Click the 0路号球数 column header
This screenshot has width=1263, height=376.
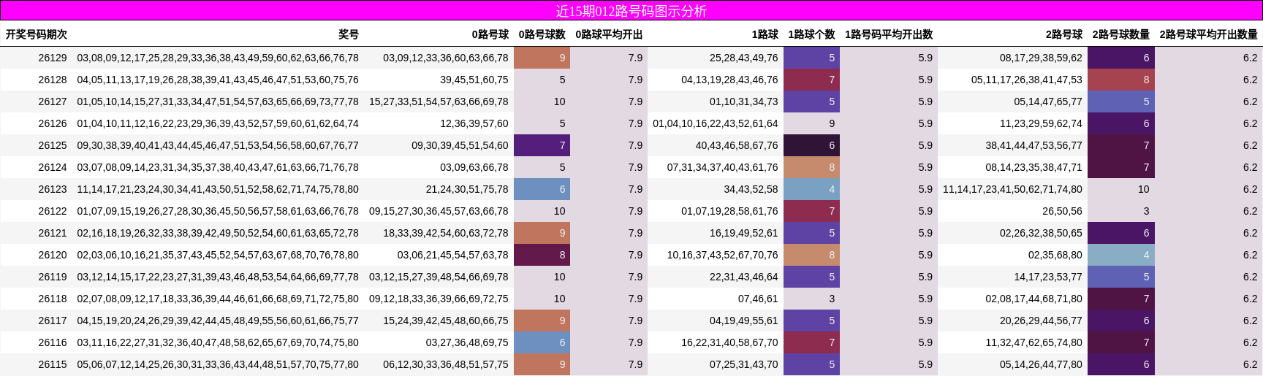542,34
